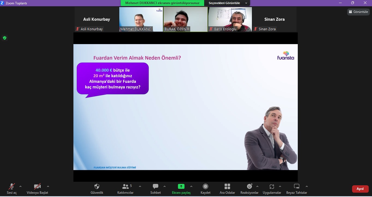
Task: Expand chevron next to Reaksiyonlar
Action: (257, 186)
